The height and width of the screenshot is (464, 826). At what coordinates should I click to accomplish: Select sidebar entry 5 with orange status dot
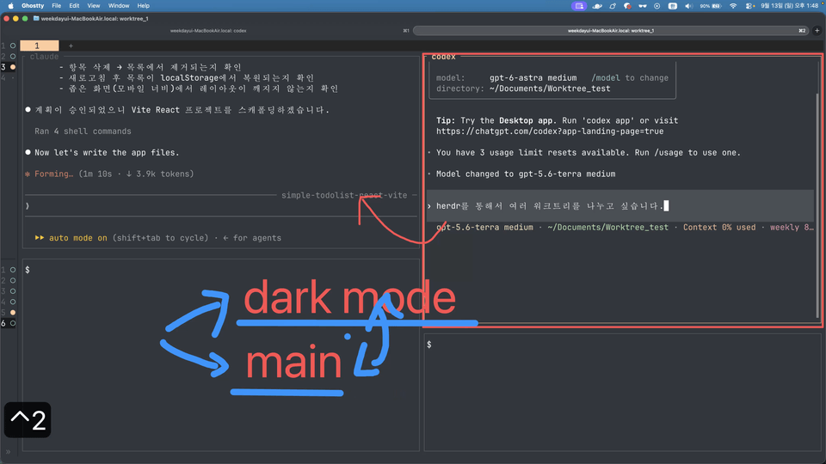(x=9, y=313)
